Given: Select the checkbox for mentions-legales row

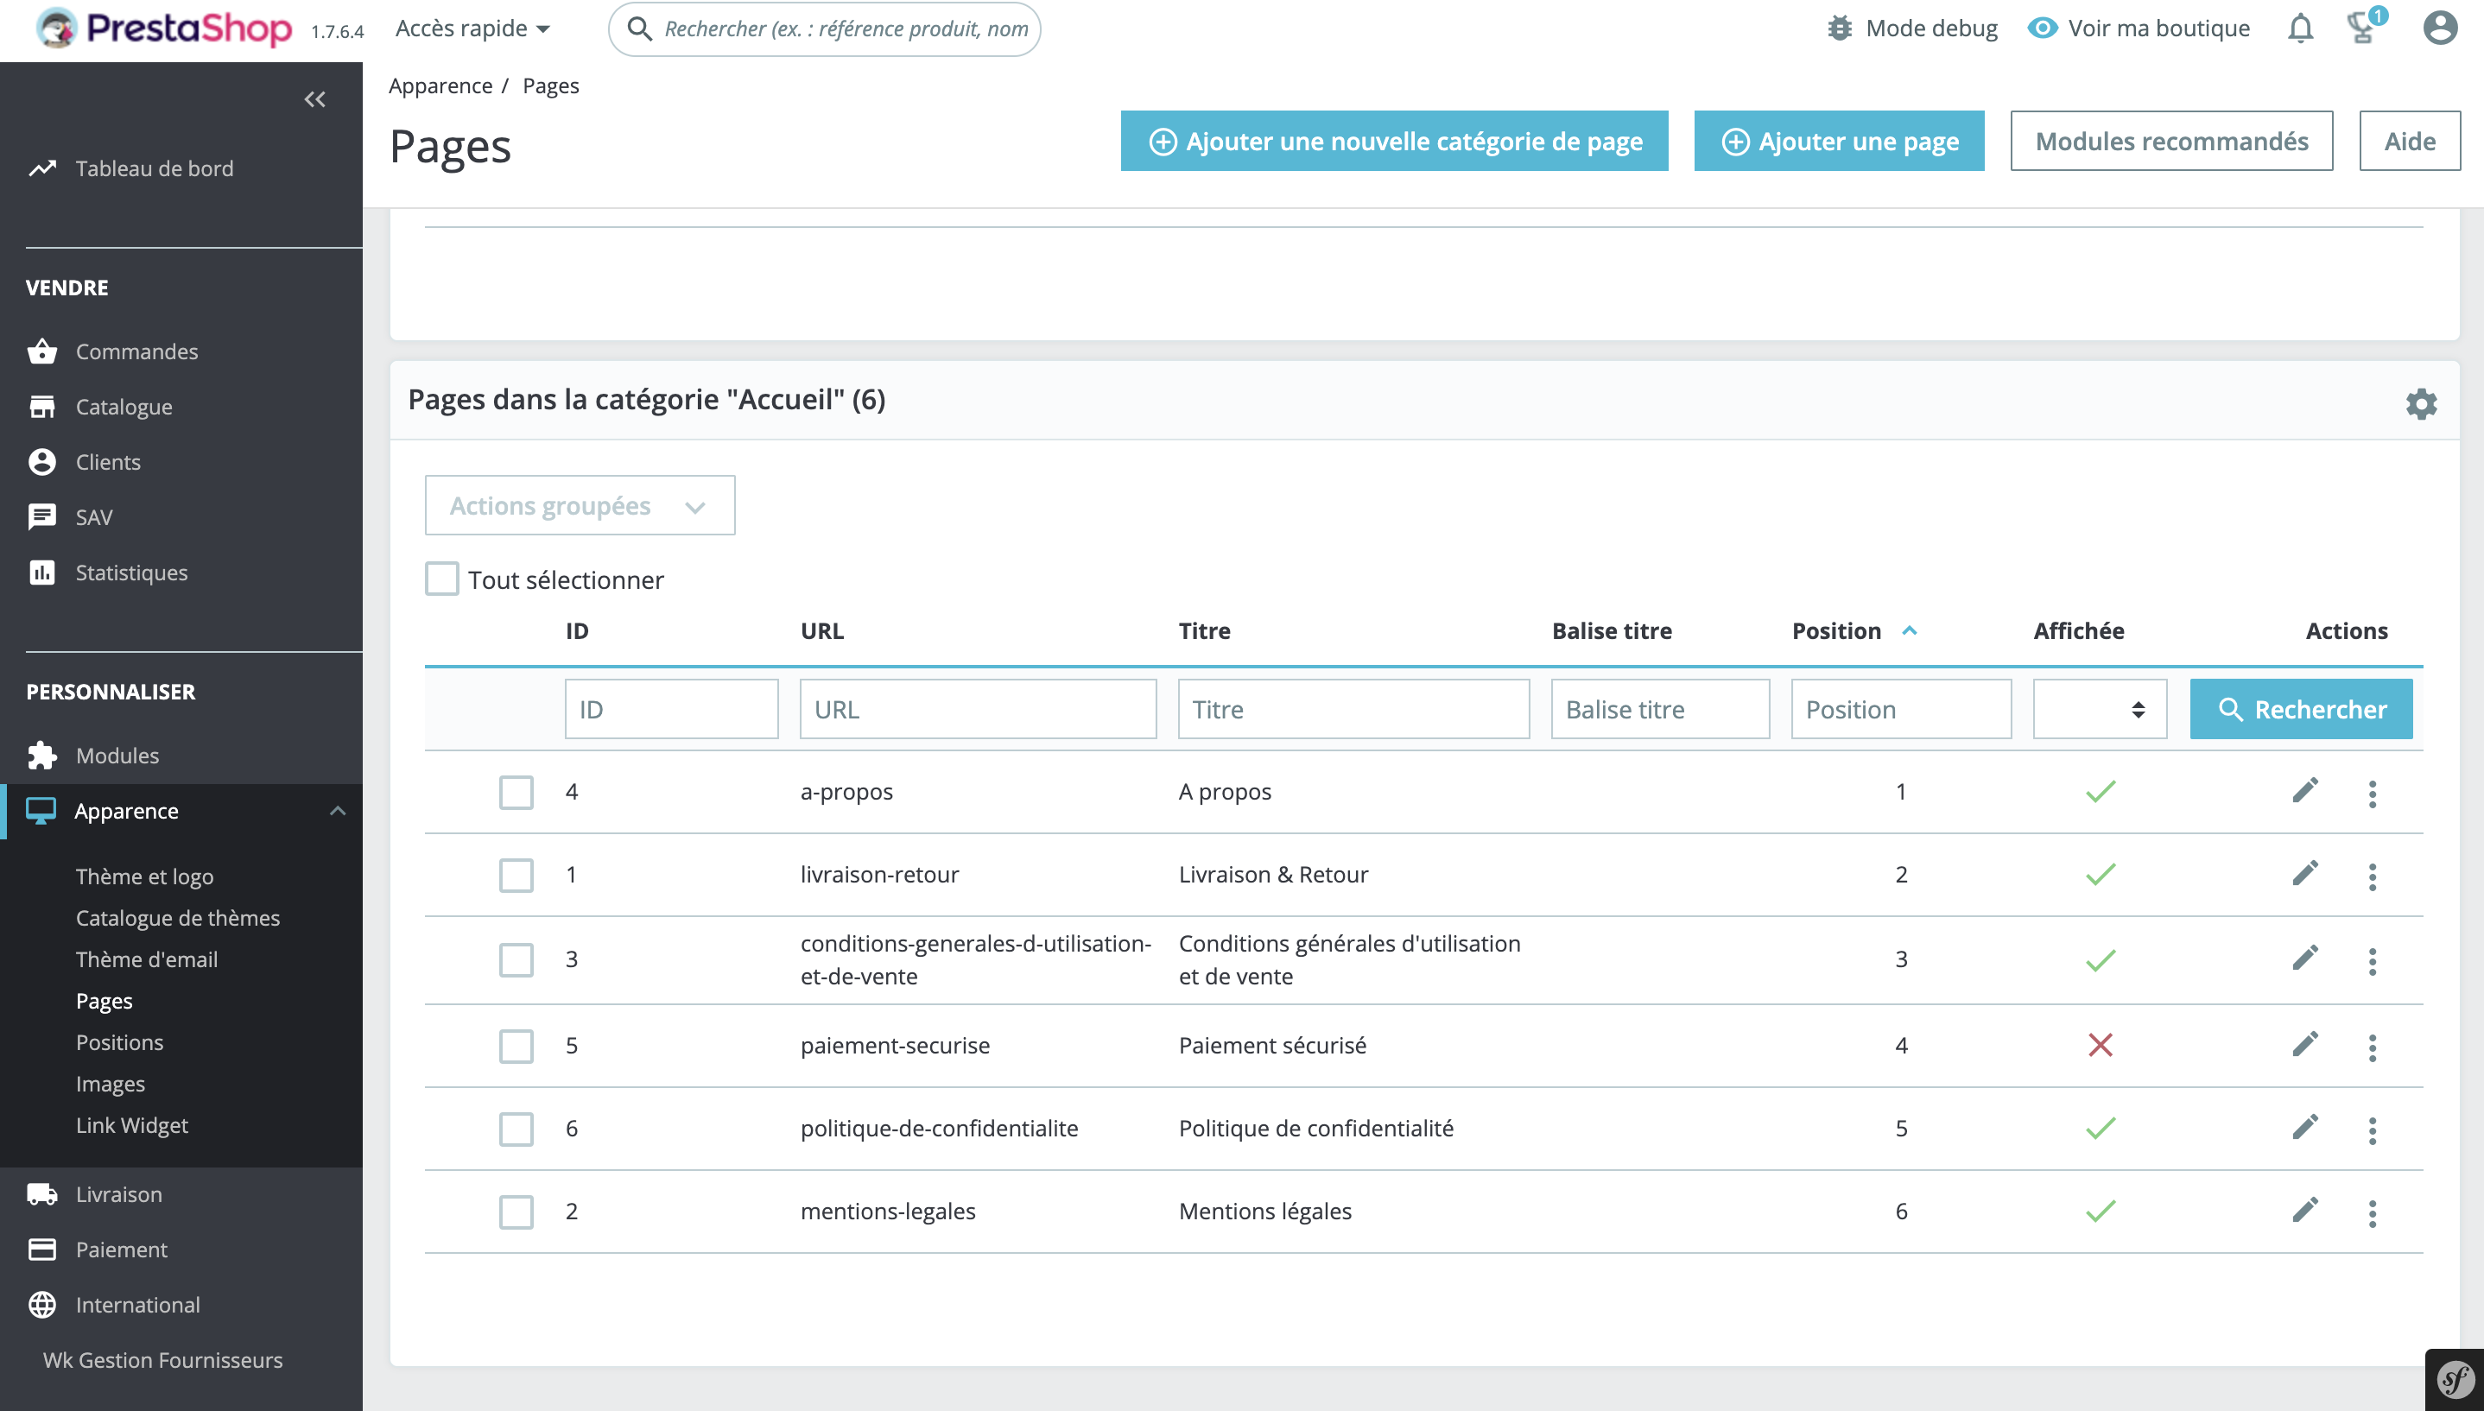Looking at the screenshot, I should (x=516, y=1212).
